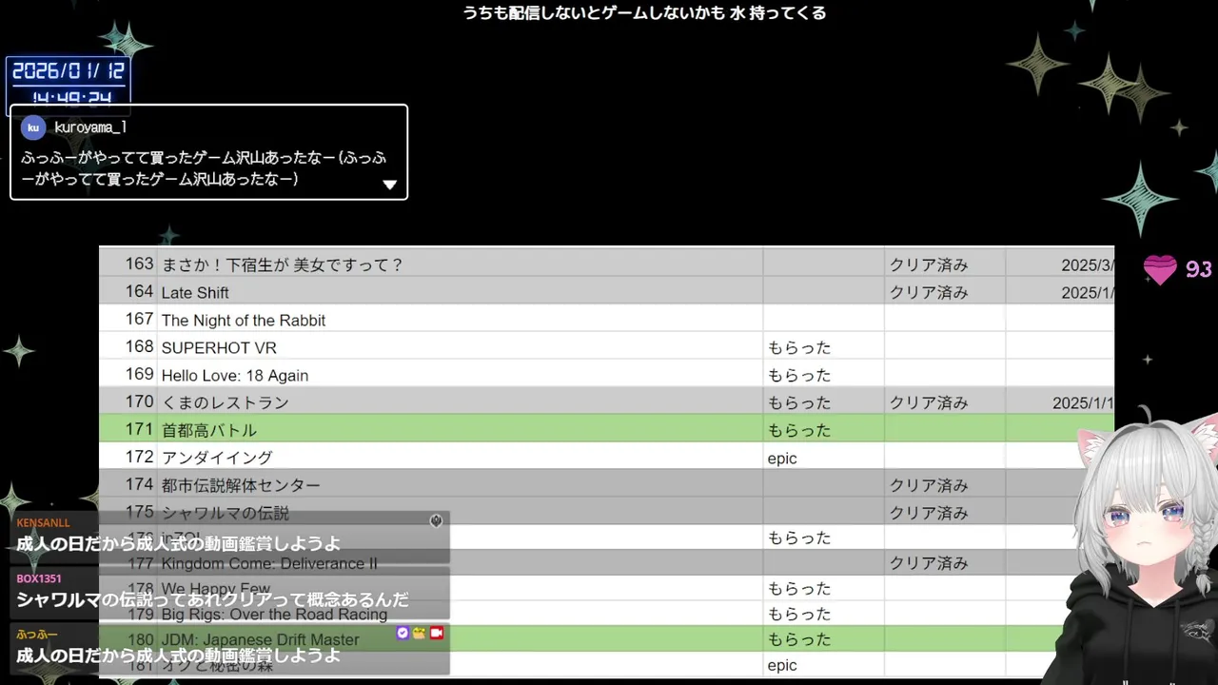Click the kuroyama_1 username in the comment box

[x=90, y=127]
